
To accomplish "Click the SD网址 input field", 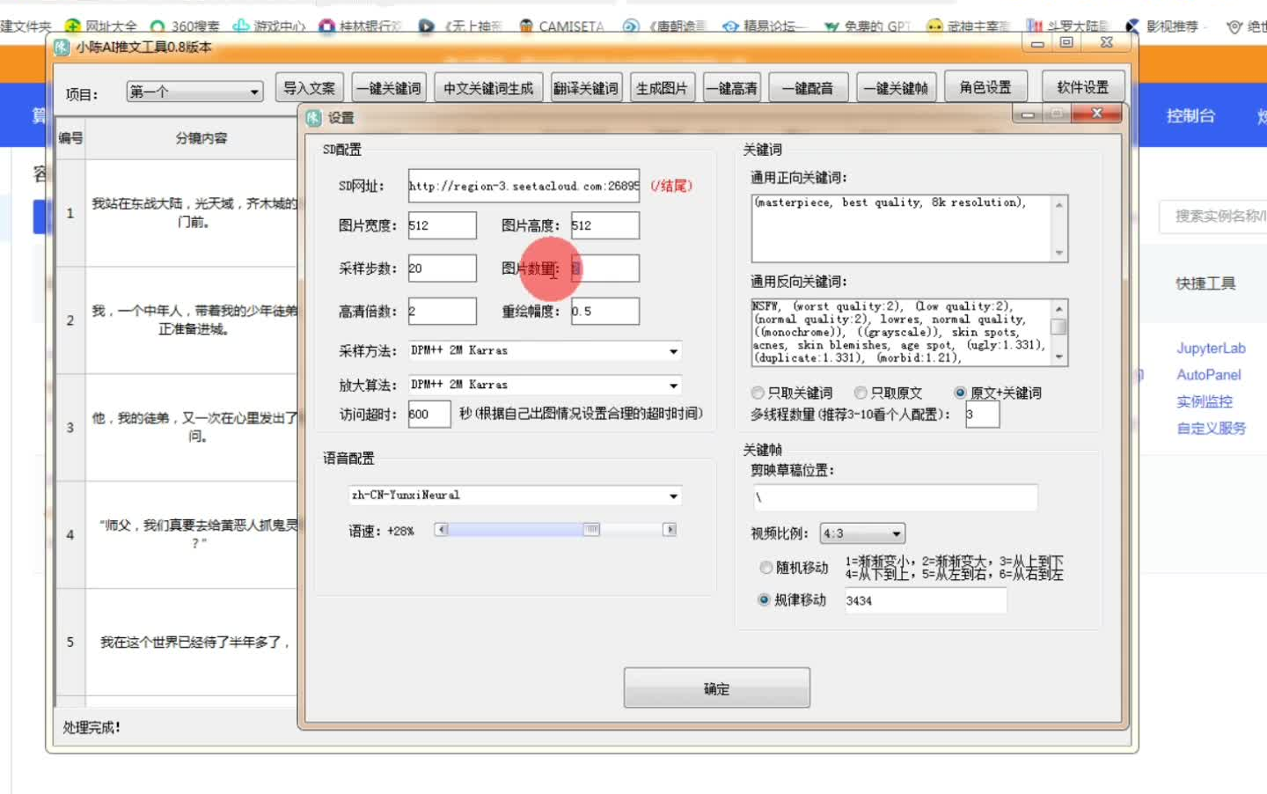I will [524, 186].
